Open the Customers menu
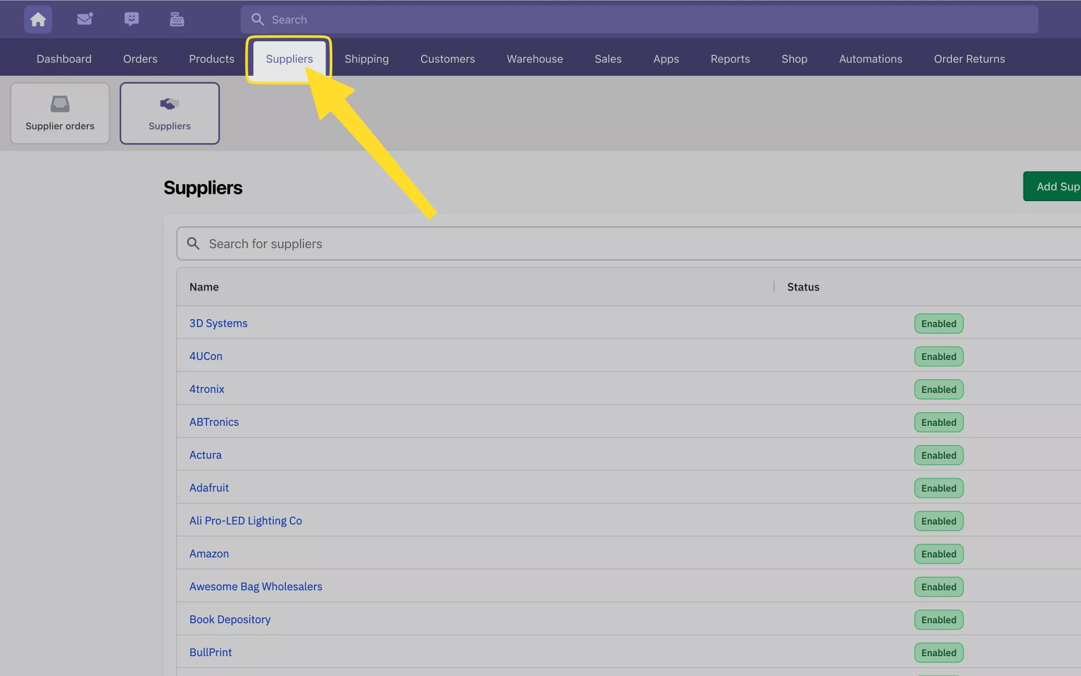The width and height of the screenshot is (1081, 676). tap(448, 59)
